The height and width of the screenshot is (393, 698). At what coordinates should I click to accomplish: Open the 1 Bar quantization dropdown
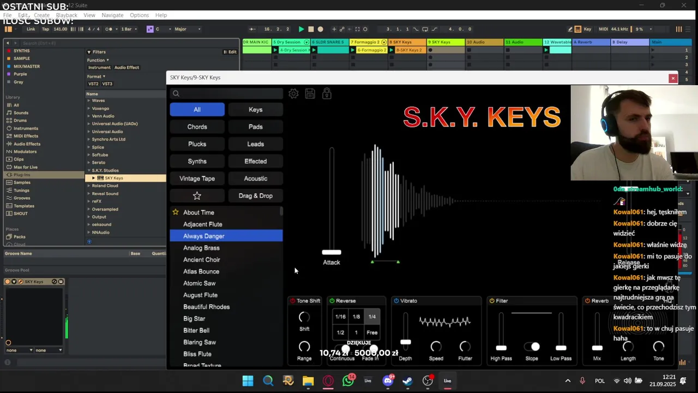point(128,29)
